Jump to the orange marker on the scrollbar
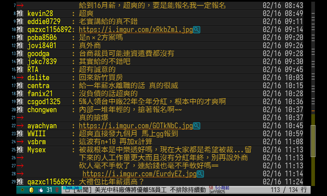The image size is (327, 196). 313,111
